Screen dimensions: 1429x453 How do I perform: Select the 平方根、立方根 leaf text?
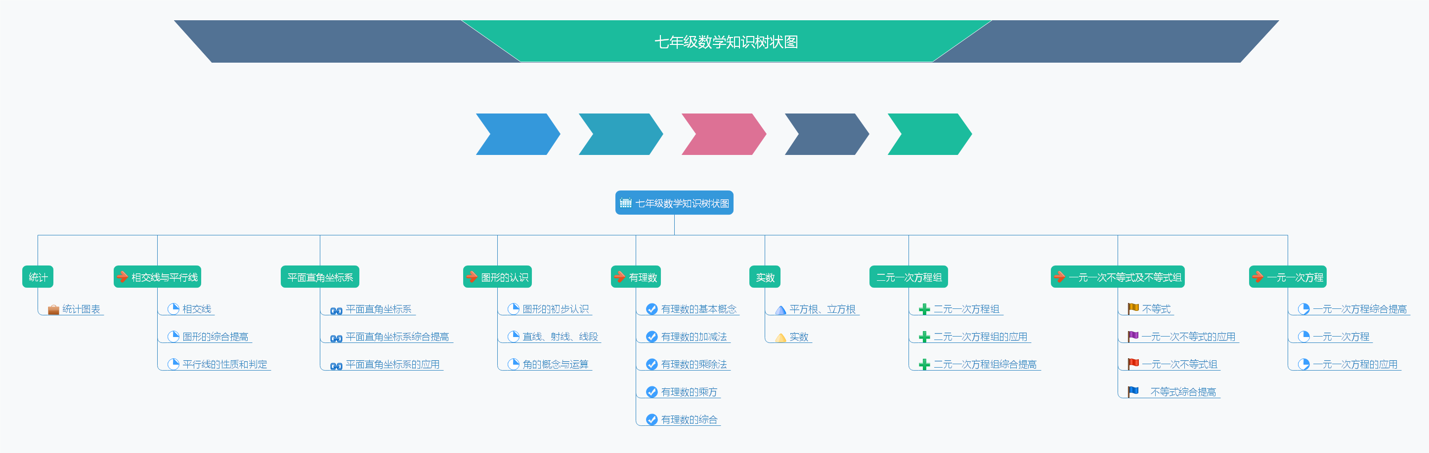(823, 309)
